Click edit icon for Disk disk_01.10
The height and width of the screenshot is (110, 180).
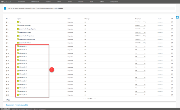coord(172,78)
